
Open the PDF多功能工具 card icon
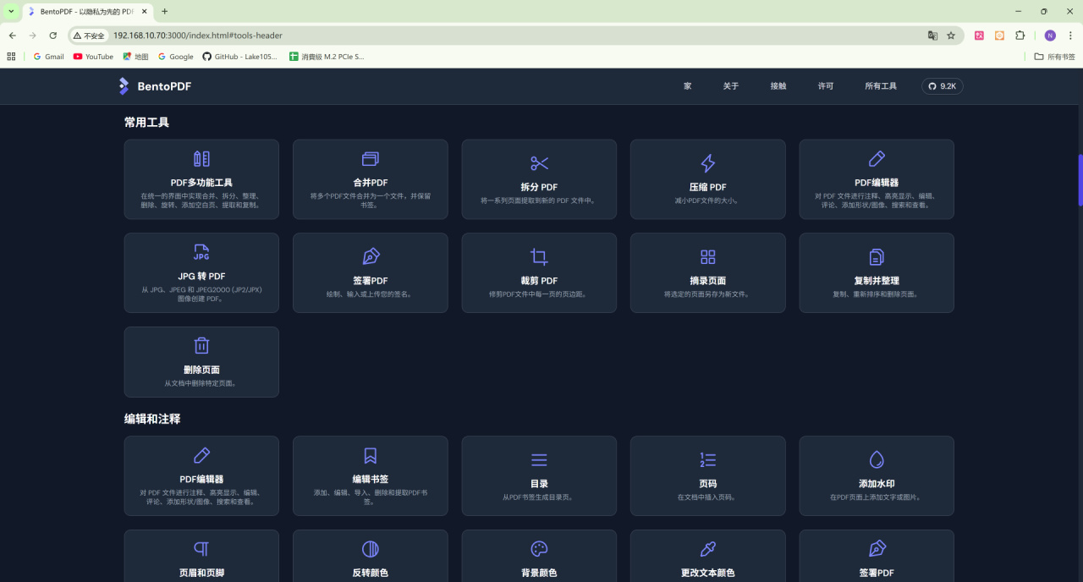[x=201, y=159]
